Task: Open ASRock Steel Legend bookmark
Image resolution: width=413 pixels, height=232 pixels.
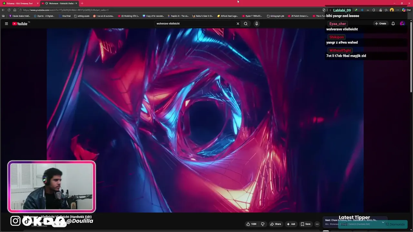Action: pyautogui.click(x=228, y=16)
